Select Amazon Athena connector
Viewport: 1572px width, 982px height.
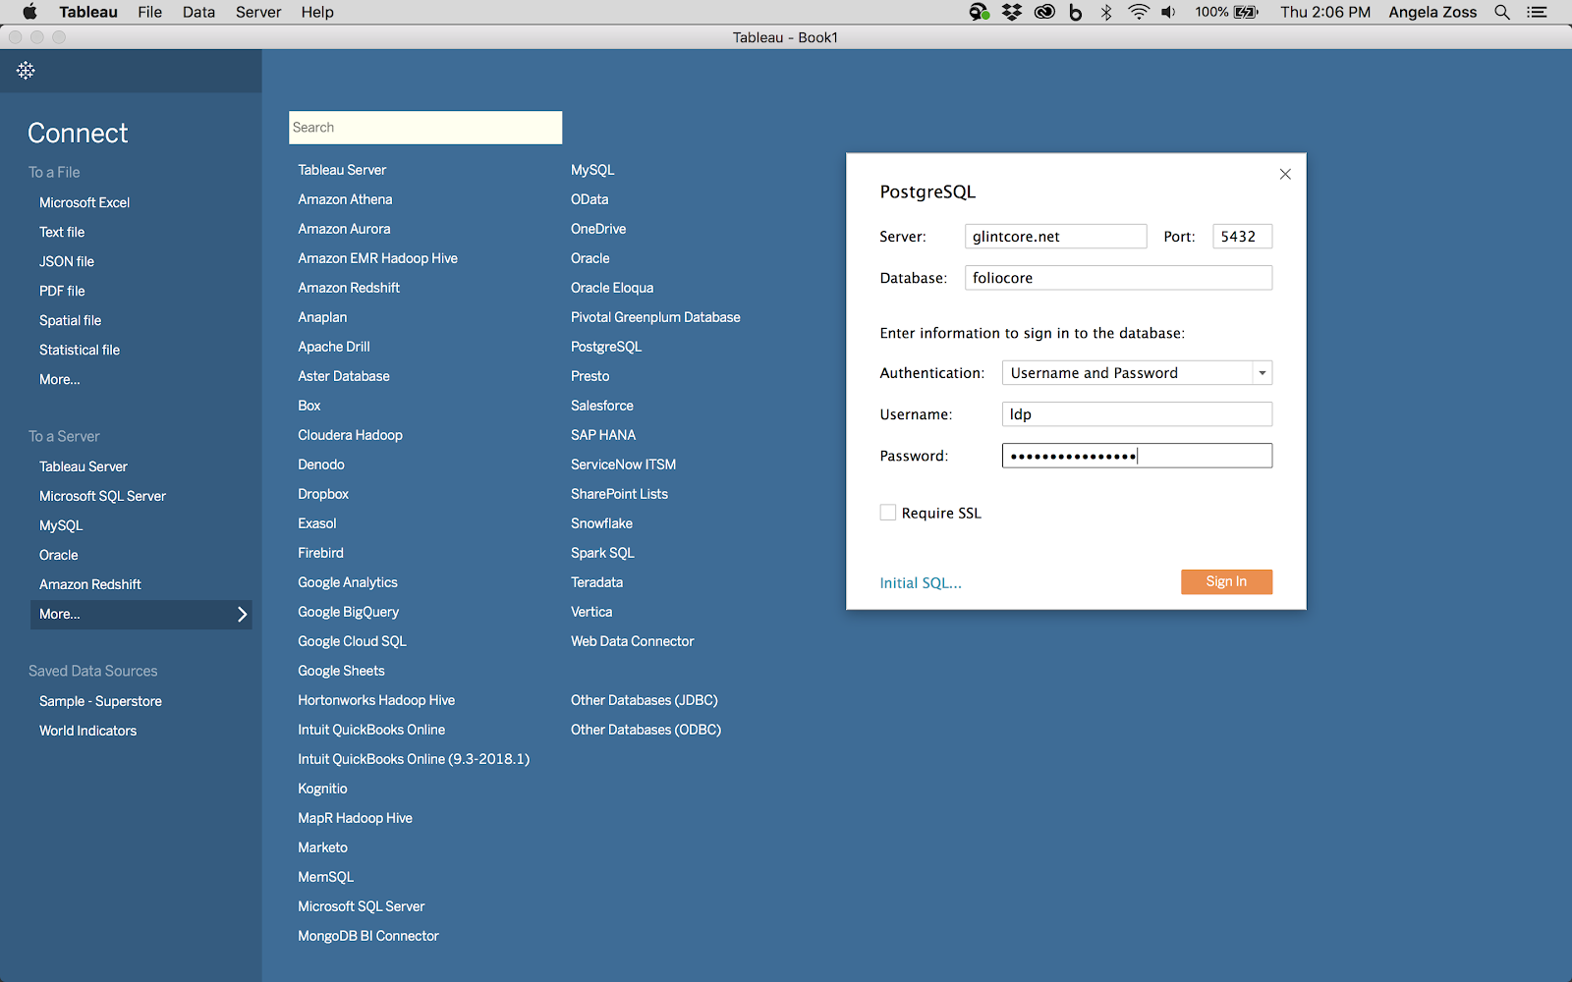[345, 199]
